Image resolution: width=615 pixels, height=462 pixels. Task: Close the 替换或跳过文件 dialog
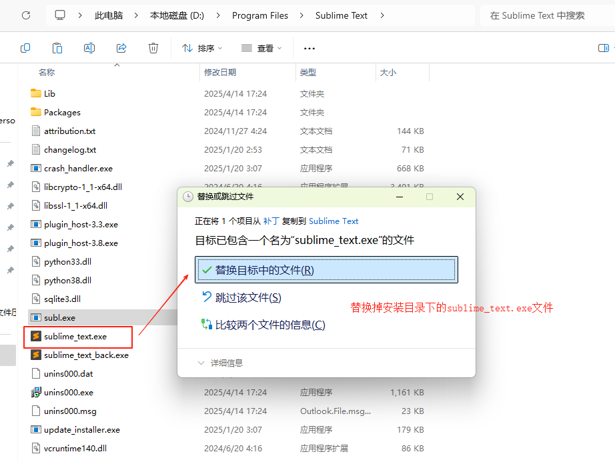tap(460, 197)
